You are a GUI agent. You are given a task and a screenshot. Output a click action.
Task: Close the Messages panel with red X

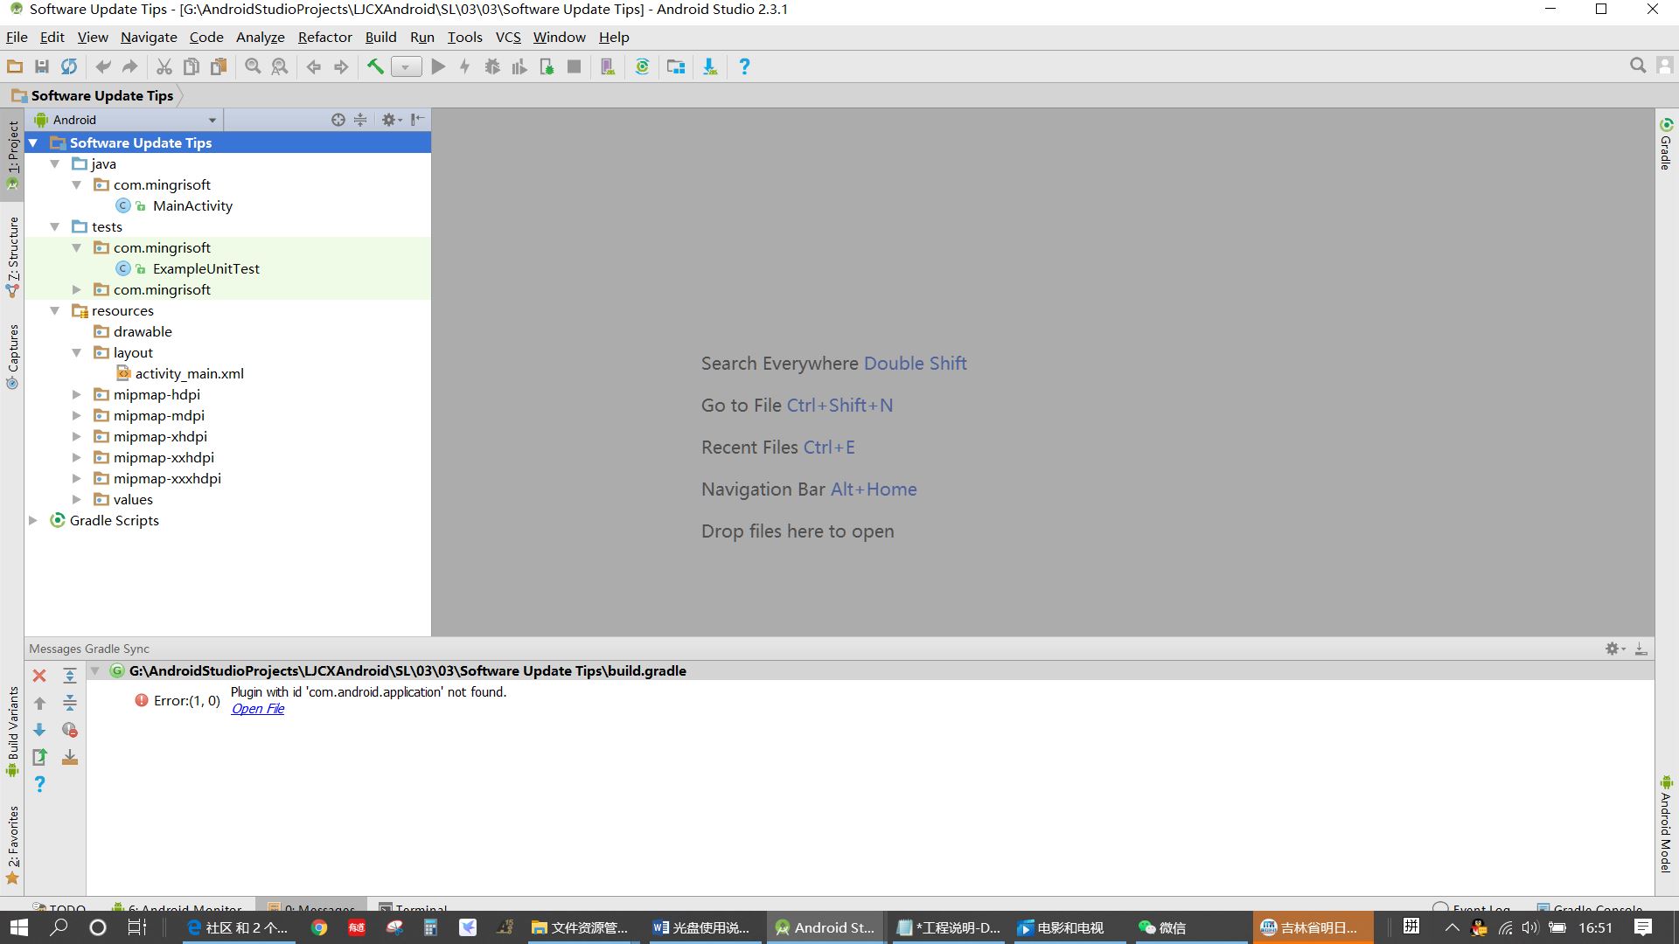(x=39, y=676)
